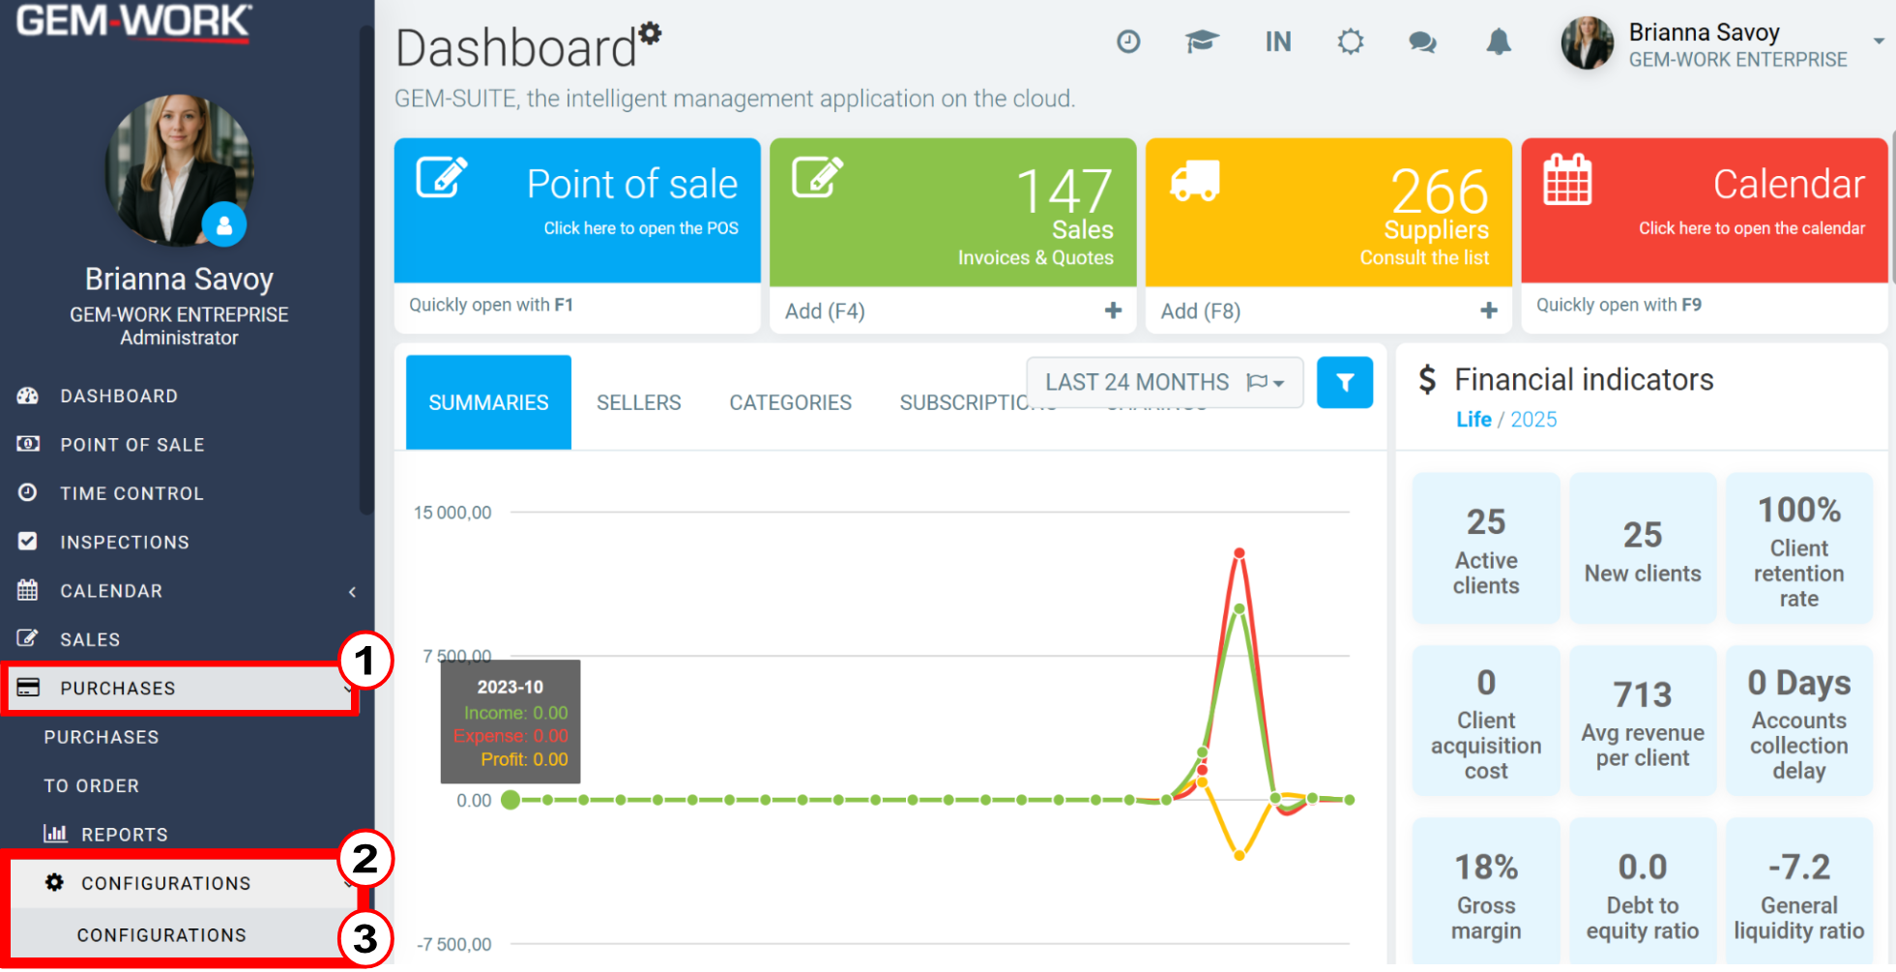Viewport: 1896px width, 972px height.
Task: Click the blue filter funnel button
Action: coord(1345,383)
